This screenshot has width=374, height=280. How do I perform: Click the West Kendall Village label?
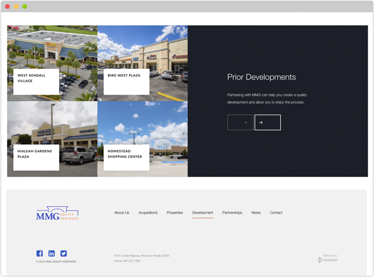pyautogui.click(x=36, y=82)
